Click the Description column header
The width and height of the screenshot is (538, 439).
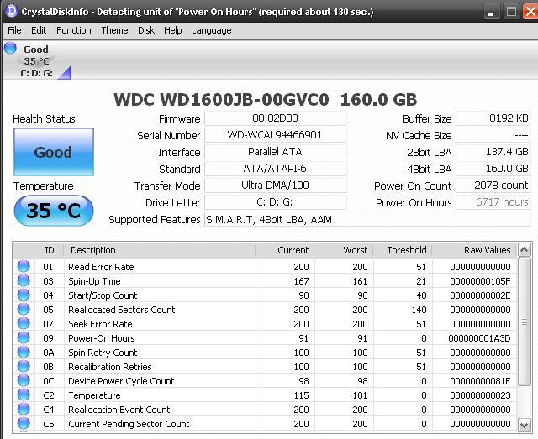[160, 250]
